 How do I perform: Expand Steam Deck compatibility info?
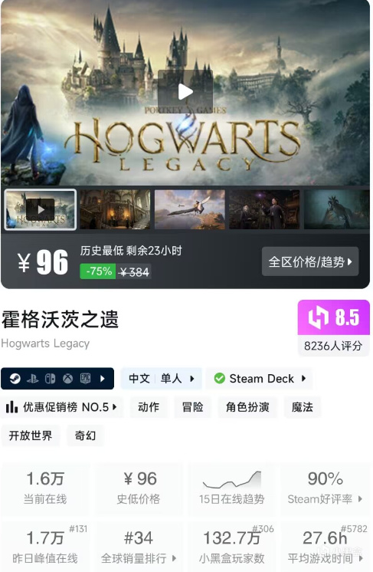pos(260,379)
